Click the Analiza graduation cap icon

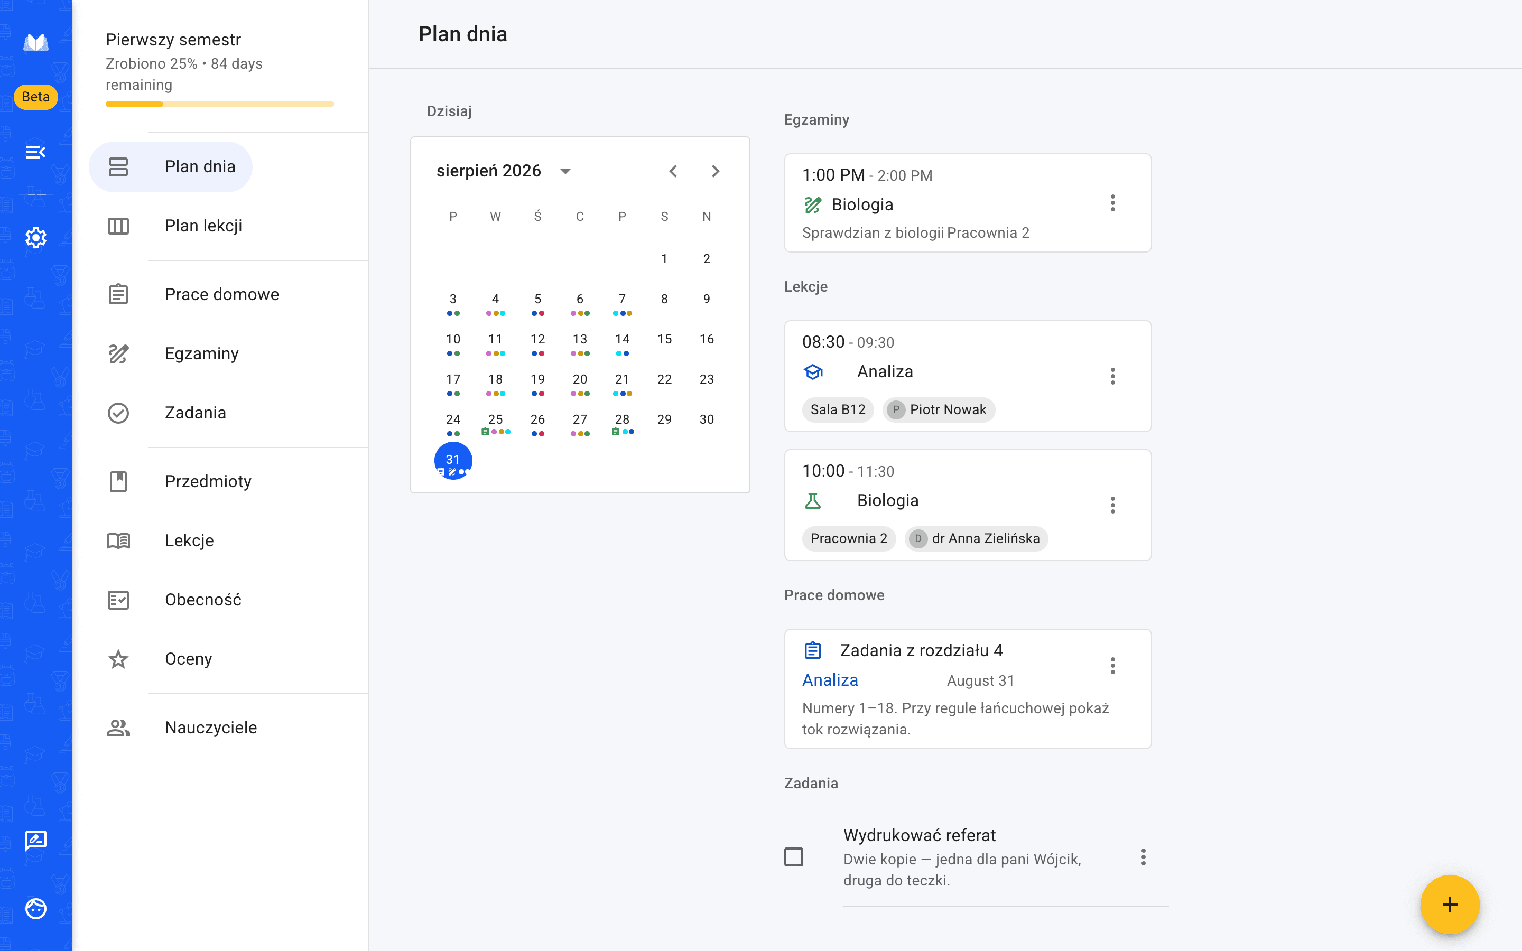click(813, 372)
